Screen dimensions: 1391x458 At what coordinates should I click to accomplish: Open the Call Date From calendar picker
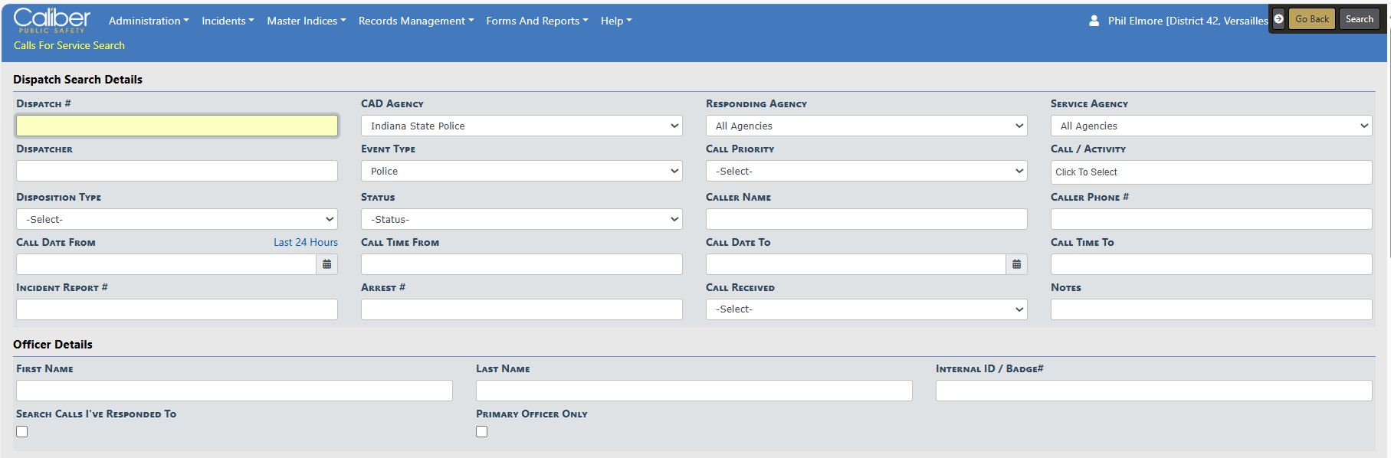(x=327, y=264)
